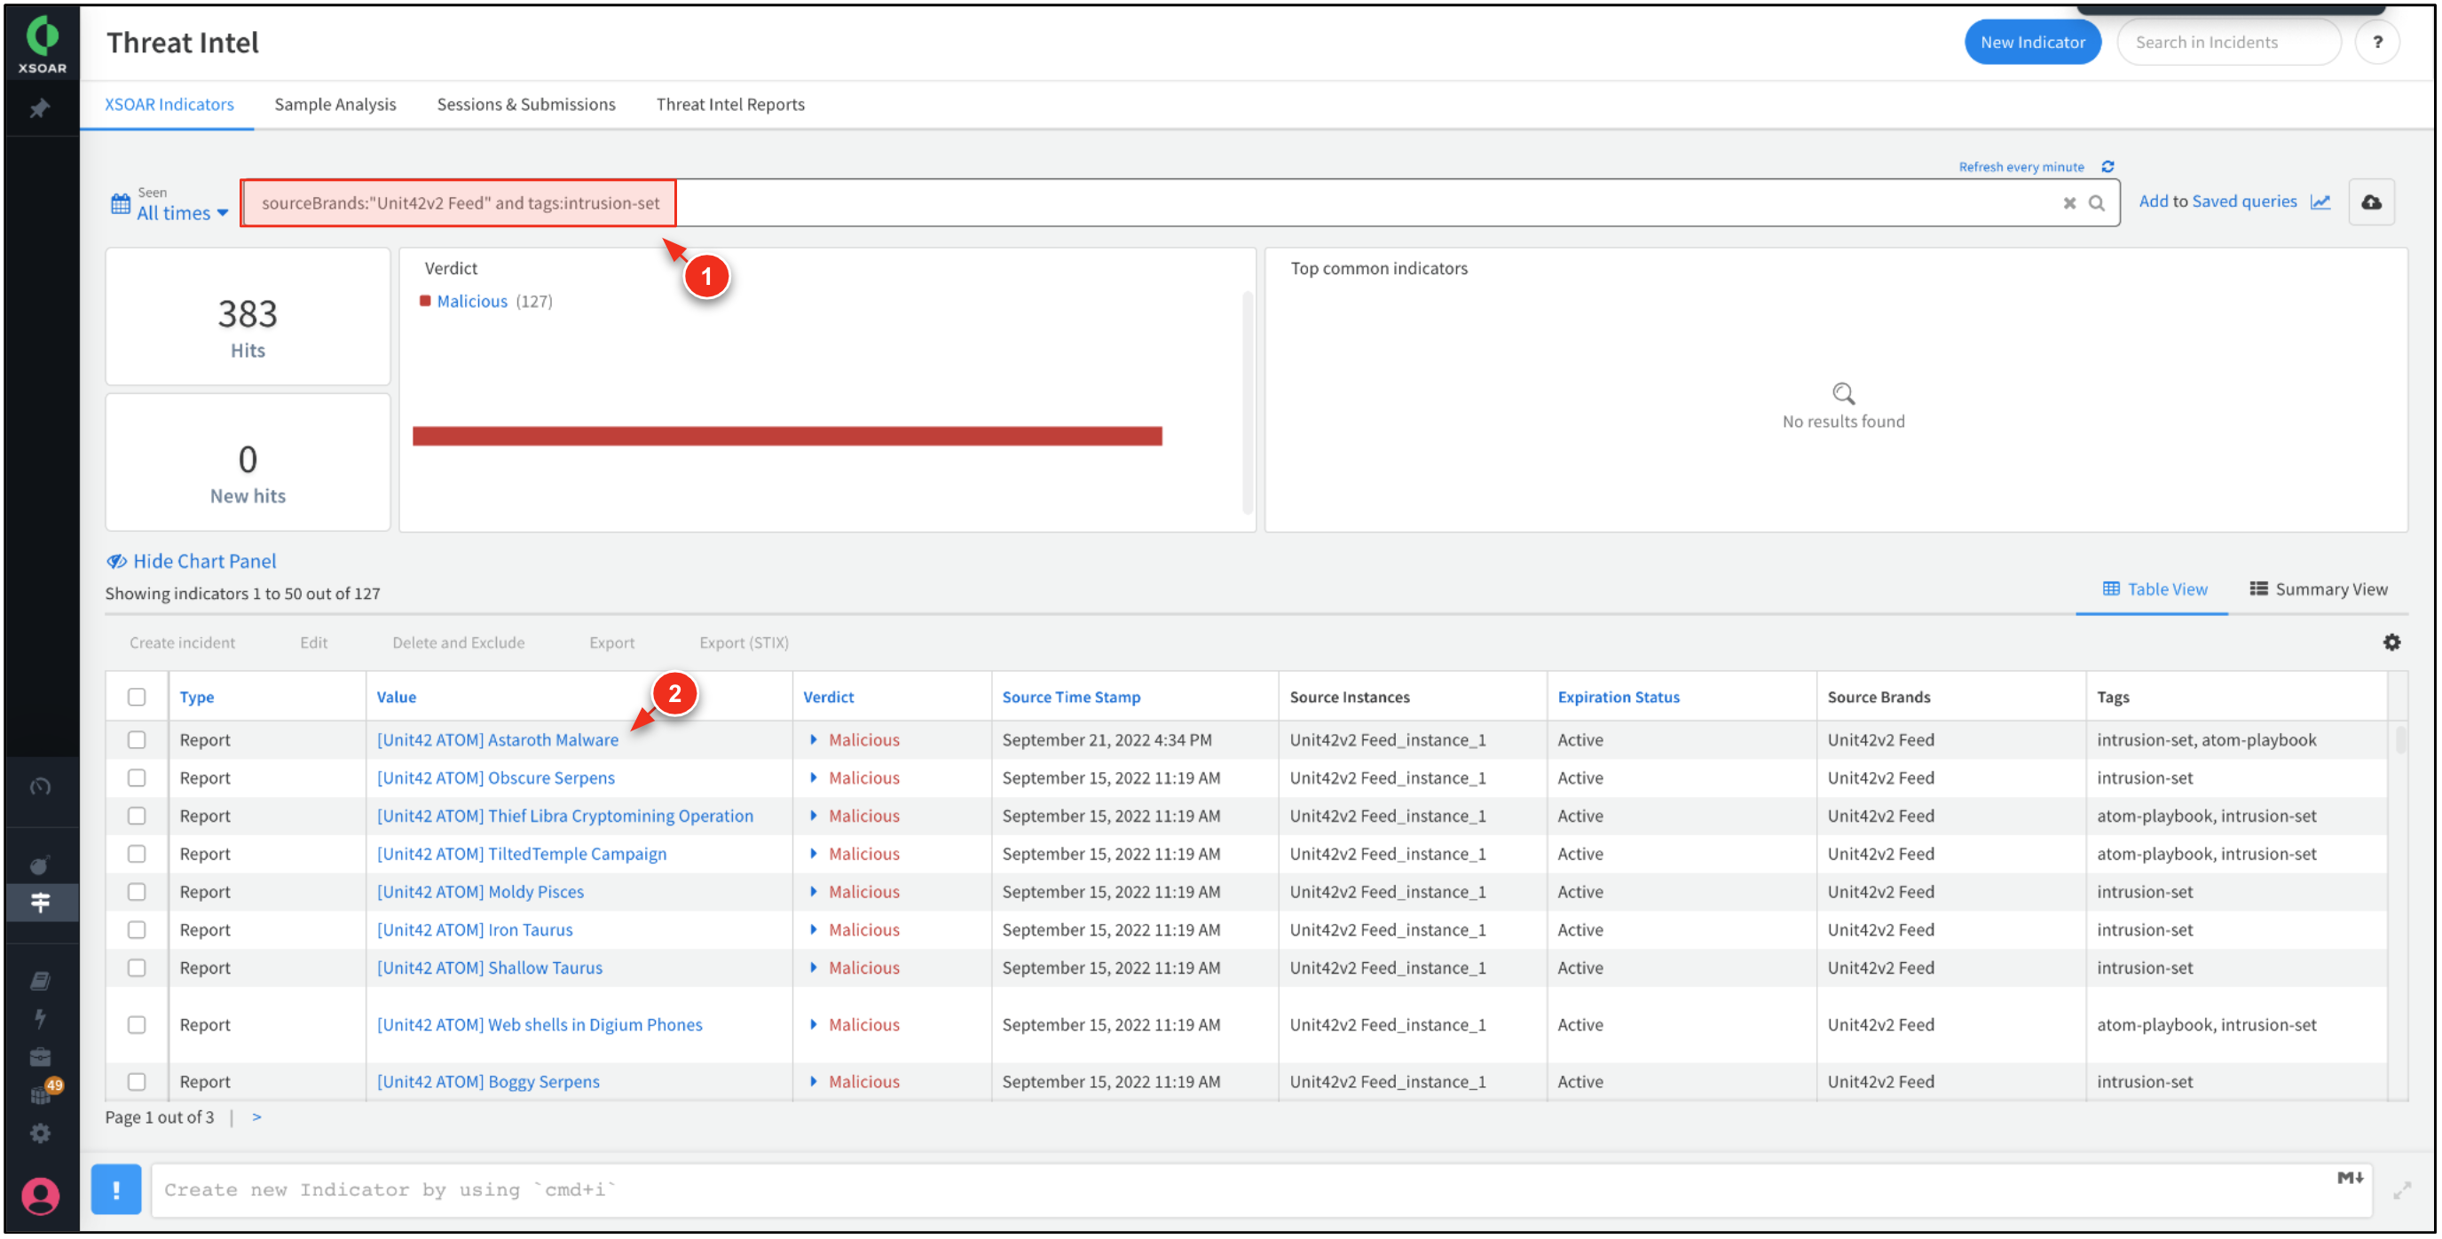This screenshot has width=2442, height=1239.
Task: Open the Automation lightning icon in sidebar
Action: click(x=40, y=1018)
